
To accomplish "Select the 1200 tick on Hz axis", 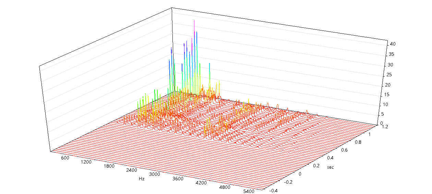I will click(x=86, y=162).
